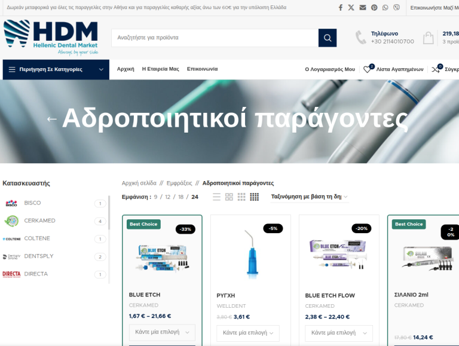Switch to four-column grid view icon
The height and width of the screenshot is (346, 459).
pyautogui.click(x=255, y=197)
